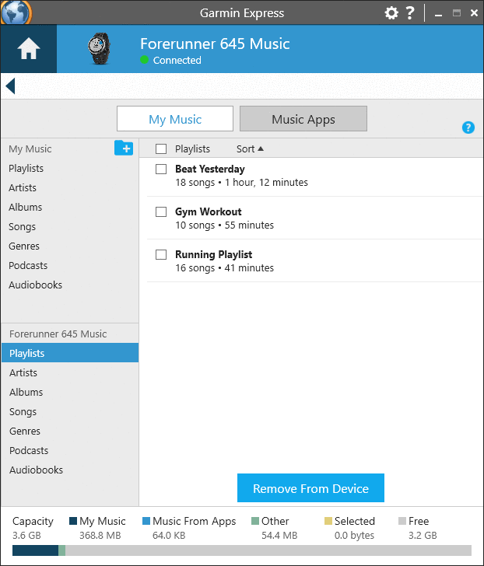Screen dimensions: 484x566
Task: Select Songs under Forerunner 645 Music
Action: coord(23,411)
